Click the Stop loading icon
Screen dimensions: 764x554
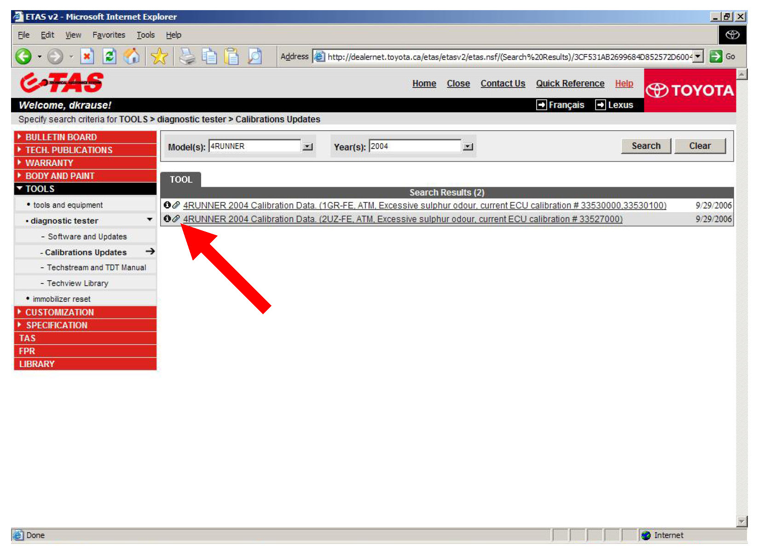(x=87, y=57)
